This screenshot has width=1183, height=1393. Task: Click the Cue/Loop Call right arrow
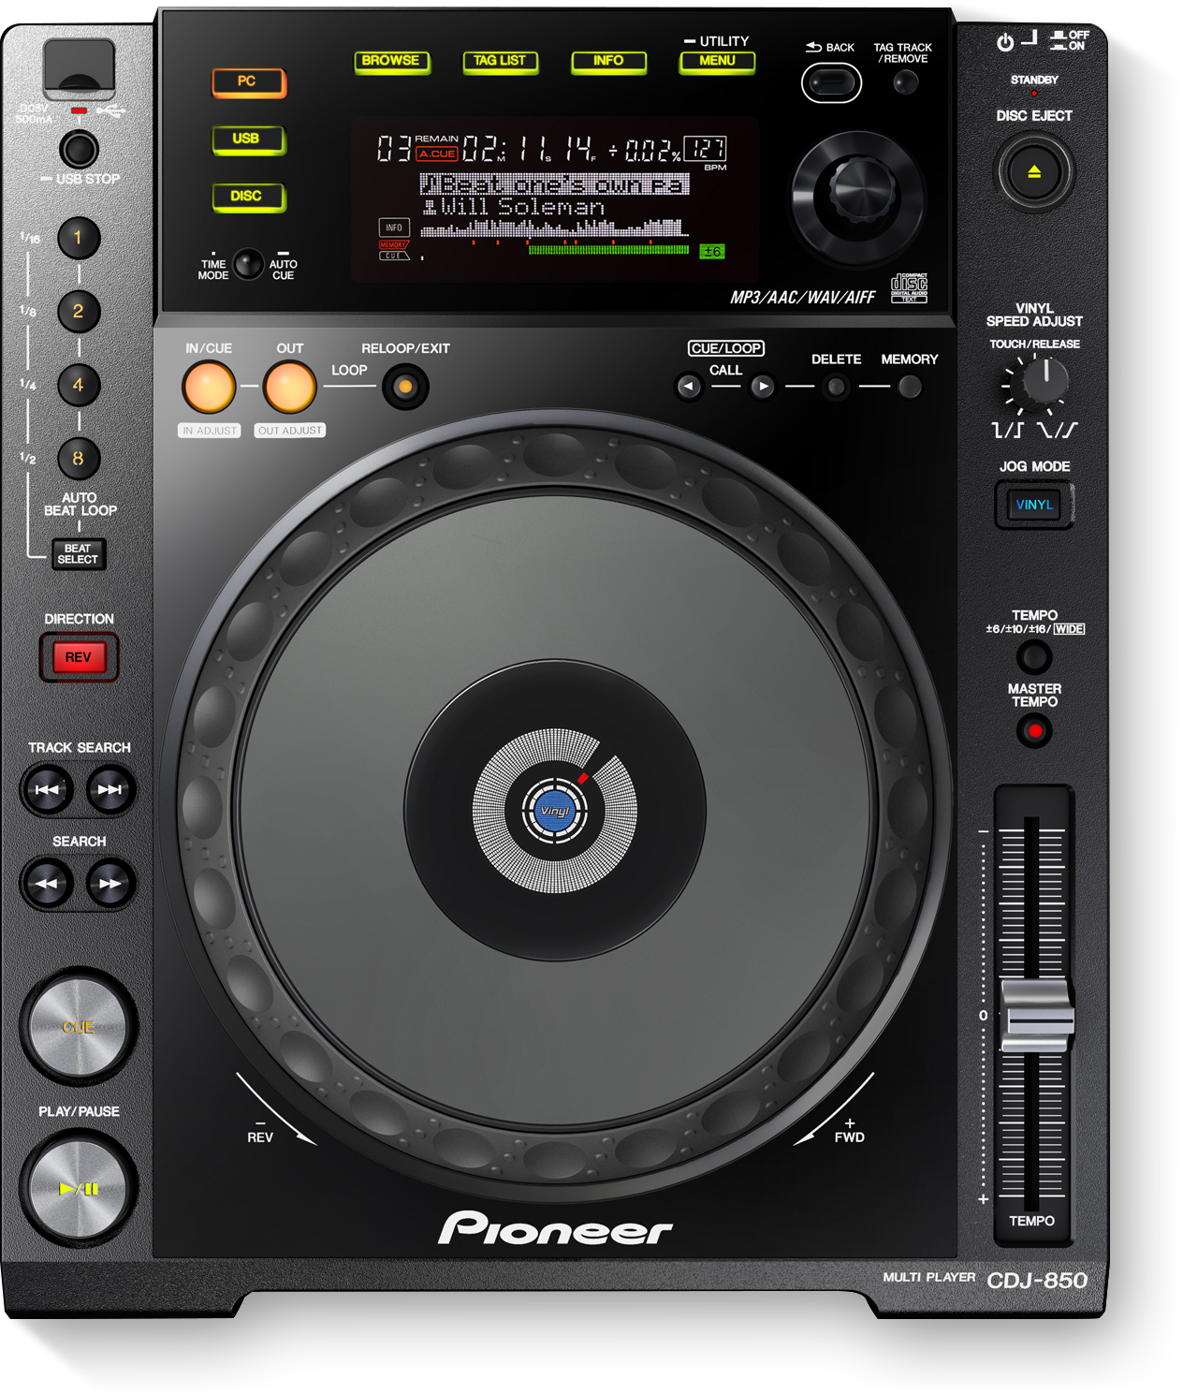tap(763, 387)
